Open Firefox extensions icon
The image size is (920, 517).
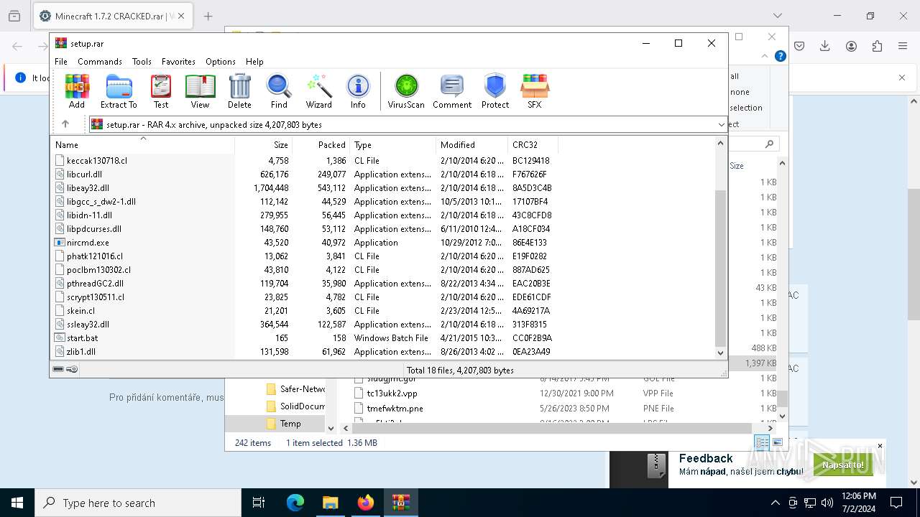[877, 46]
